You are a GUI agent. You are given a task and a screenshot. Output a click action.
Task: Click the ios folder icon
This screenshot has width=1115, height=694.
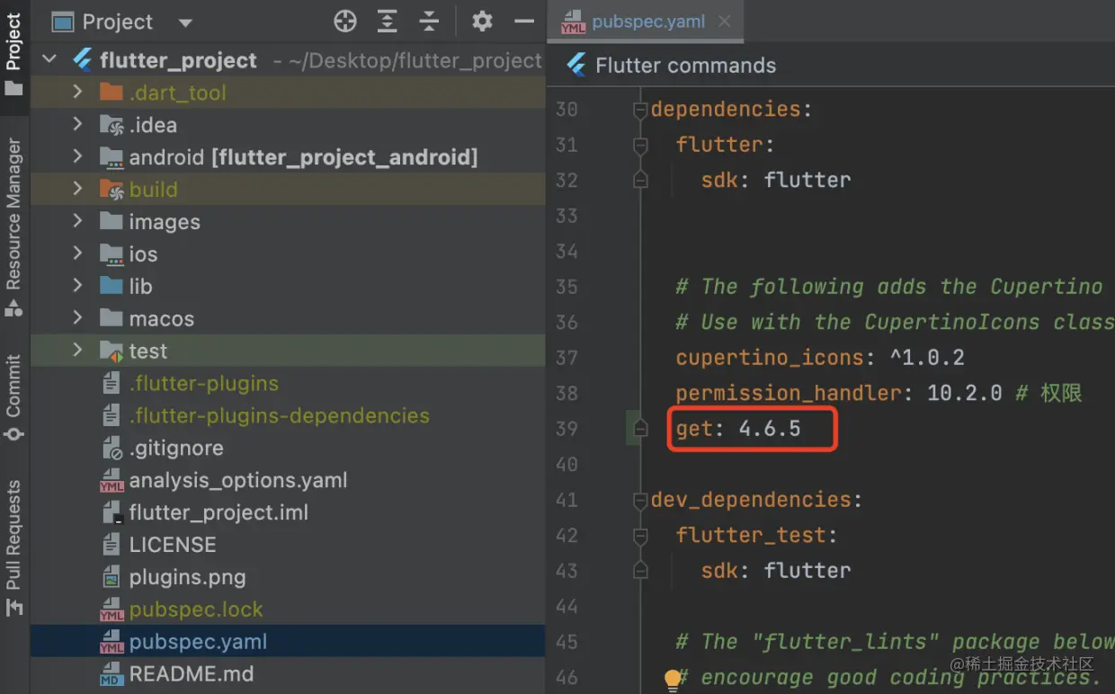pyautogui.click(x=111, y=254)
